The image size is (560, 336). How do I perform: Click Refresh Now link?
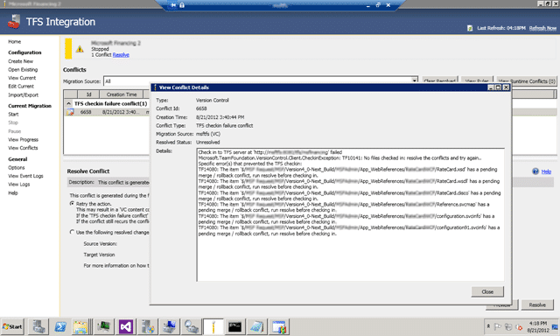(542, 28)
